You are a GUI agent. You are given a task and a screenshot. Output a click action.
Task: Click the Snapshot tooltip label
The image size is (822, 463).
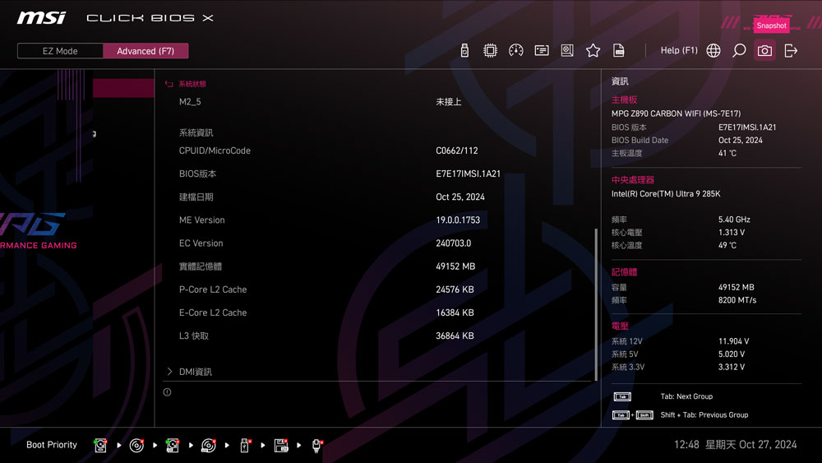click(x=771, y=25)
